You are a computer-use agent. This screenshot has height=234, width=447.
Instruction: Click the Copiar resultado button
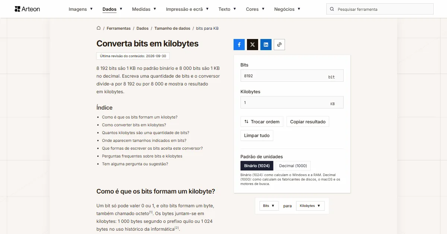(308, 122)
